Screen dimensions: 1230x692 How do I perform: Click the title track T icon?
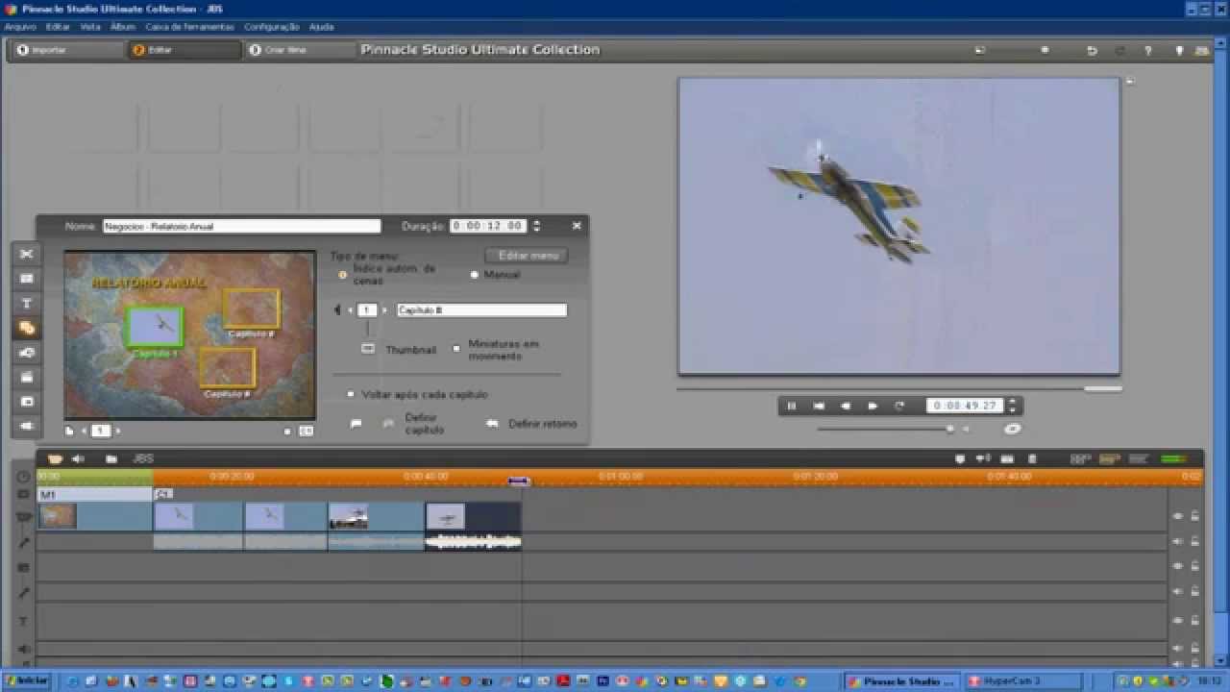[24, 622]
